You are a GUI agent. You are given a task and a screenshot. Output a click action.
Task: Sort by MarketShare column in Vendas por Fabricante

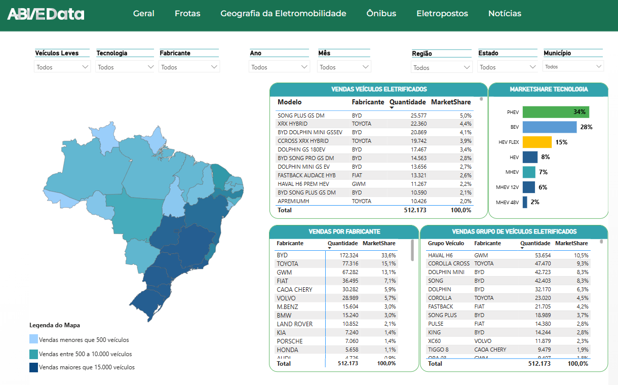[x=379, y=243]
